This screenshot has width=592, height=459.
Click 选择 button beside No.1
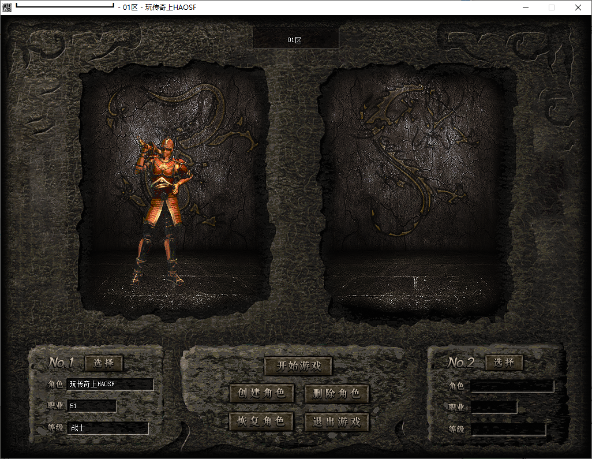pos(103,363)
